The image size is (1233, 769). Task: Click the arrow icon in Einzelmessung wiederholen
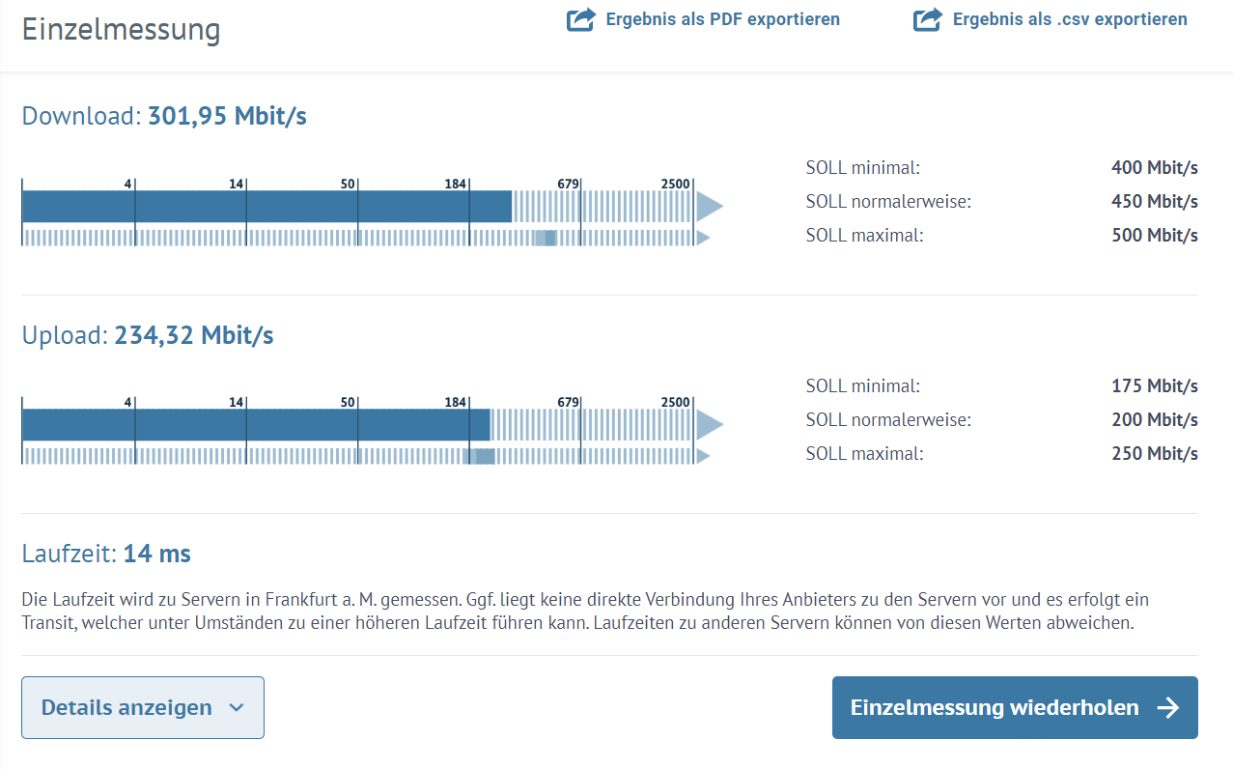(x=1168, y=708)
